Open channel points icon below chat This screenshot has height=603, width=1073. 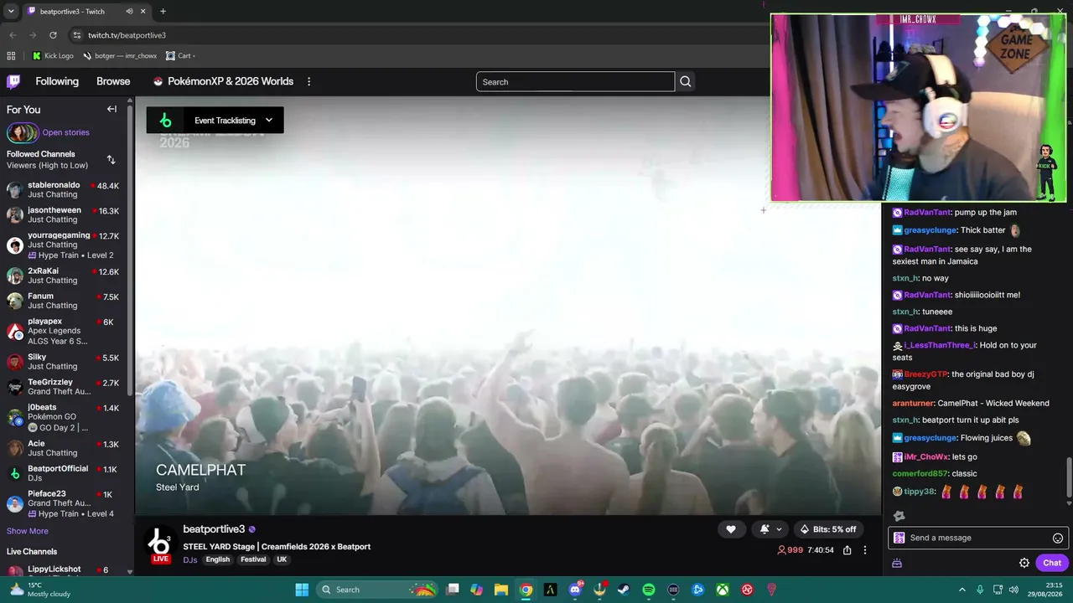(897, 563)
